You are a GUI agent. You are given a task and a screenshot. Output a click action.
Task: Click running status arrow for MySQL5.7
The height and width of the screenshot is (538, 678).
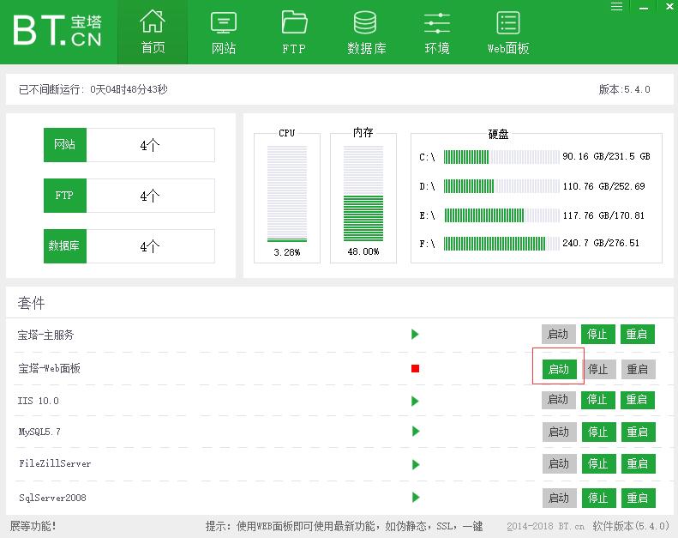(416, 431)
